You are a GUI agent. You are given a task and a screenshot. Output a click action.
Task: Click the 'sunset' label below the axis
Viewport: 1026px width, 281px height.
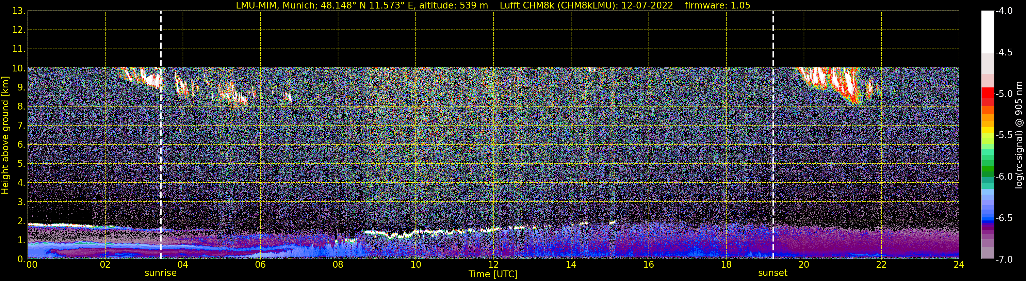pos(773,273)
